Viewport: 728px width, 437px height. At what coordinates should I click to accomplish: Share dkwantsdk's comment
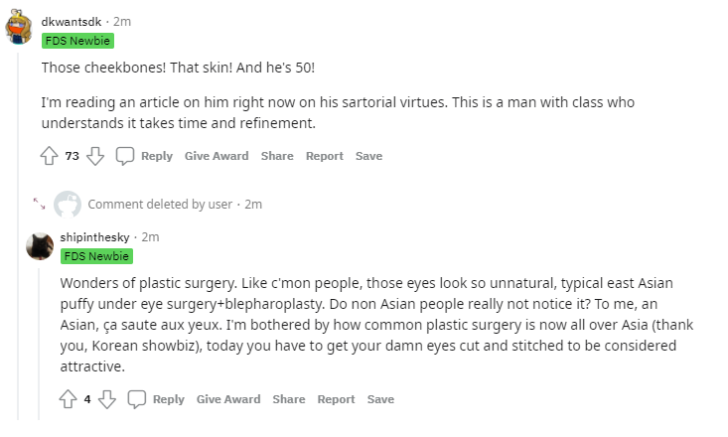pyautogui.click(x=277, y=156)
